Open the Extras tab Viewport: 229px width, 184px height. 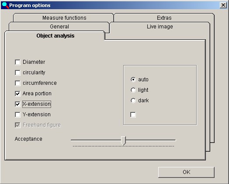pyautogui.click(x=164, y=17)
